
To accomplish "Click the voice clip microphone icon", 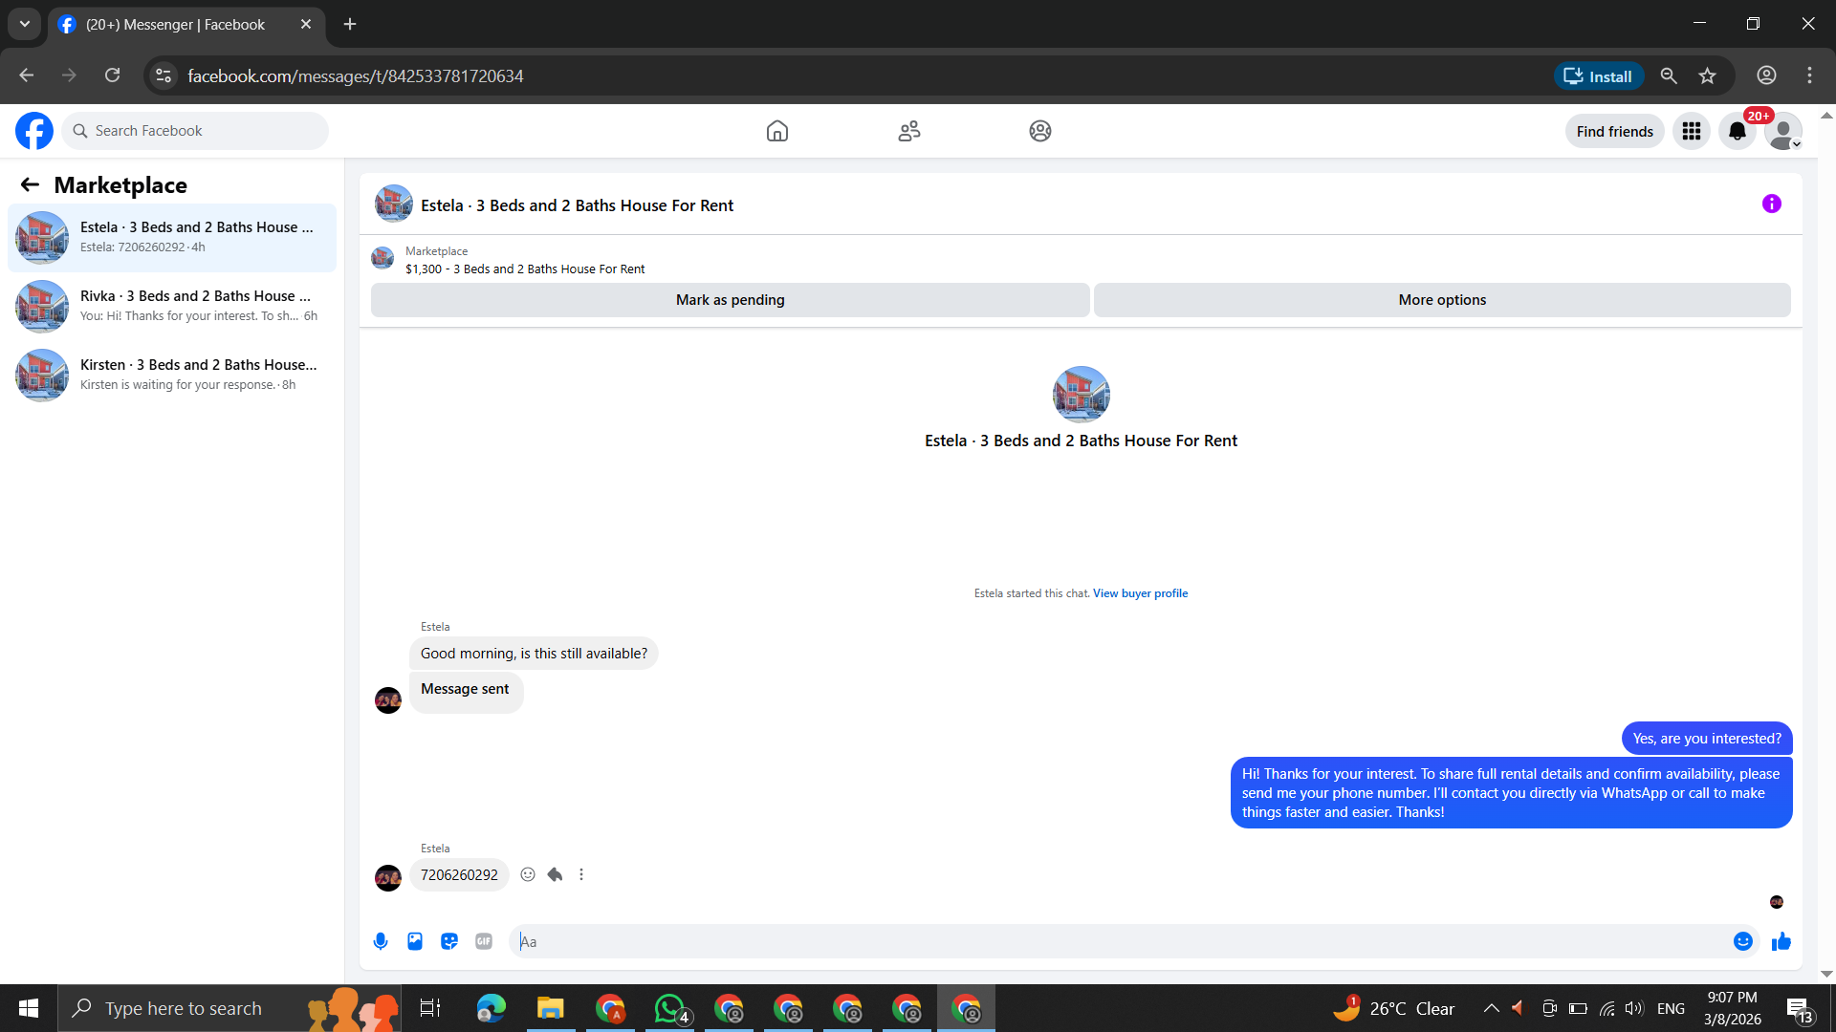I will click(x=381, y=941).
